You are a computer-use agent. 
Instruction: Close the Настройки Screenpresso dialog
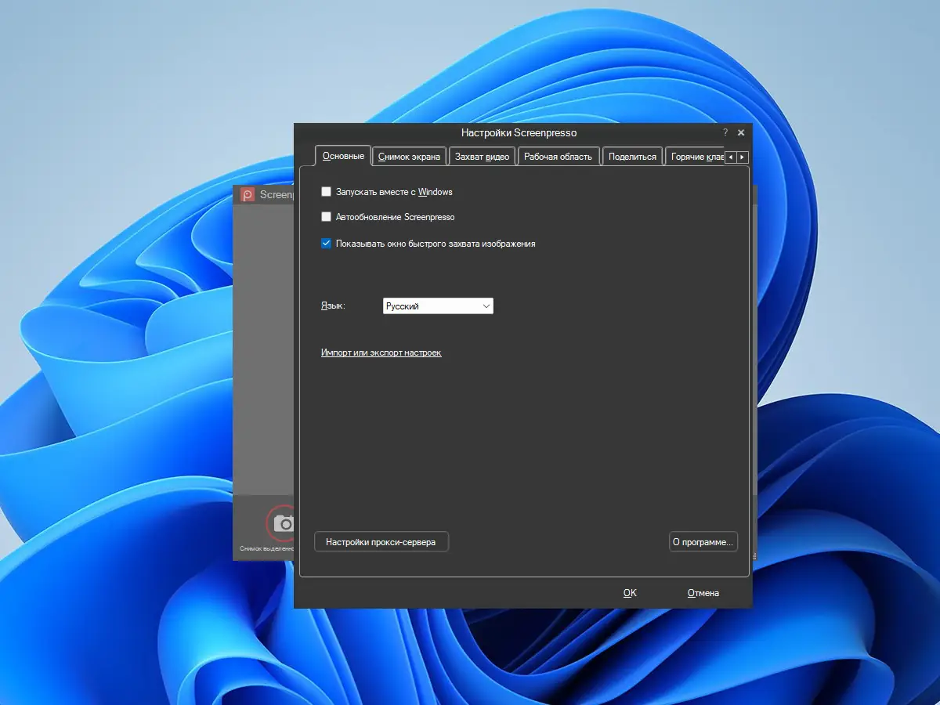(741, 132)
